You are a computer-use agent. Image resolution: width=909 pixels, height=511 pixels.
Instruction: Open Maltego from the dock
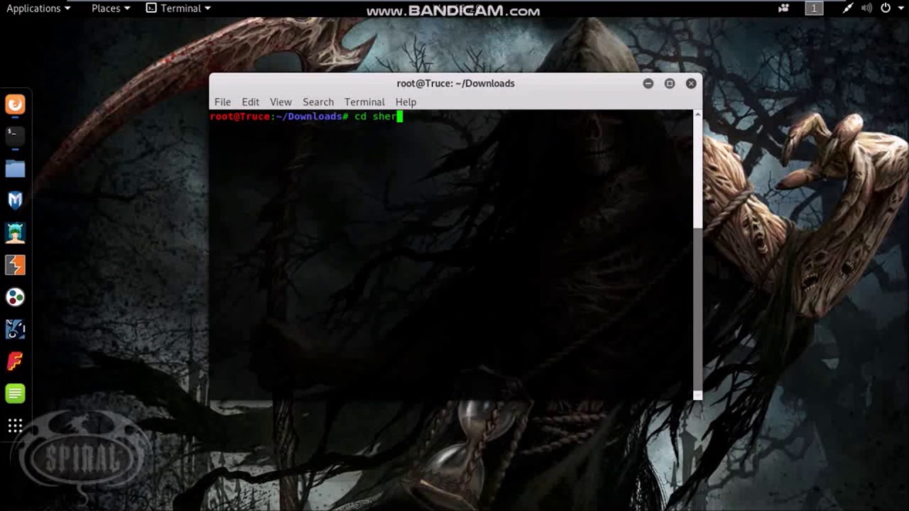tap(15, 297)
